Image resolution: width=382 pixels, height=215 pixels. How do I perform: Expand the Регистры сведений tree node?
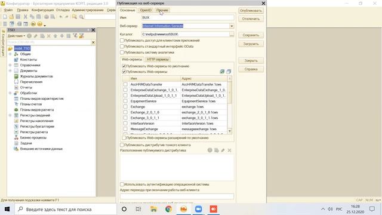coord(10,115)
